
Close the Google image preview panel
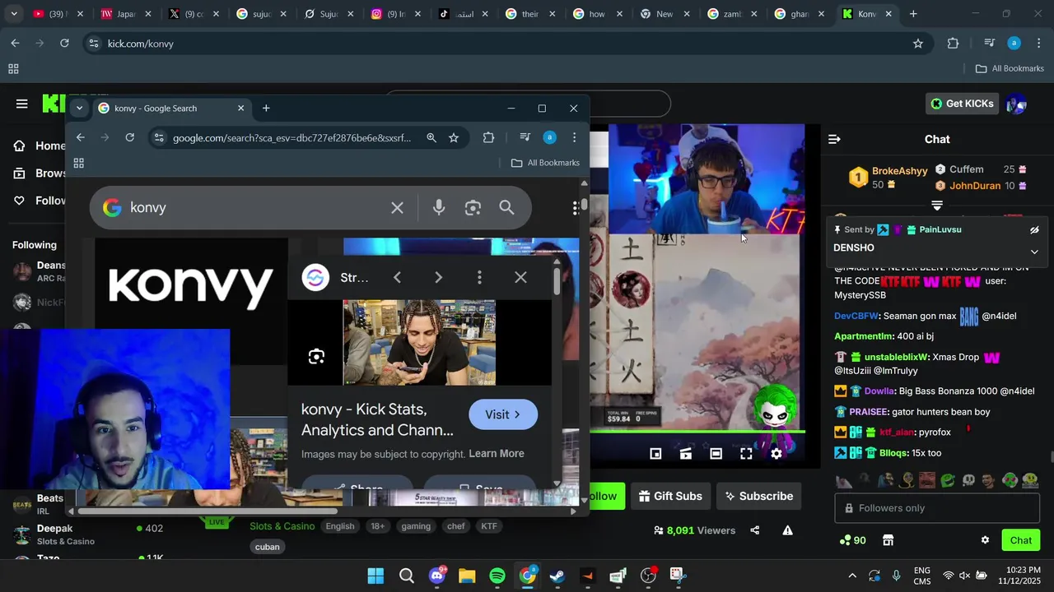(x=520, y=278)
